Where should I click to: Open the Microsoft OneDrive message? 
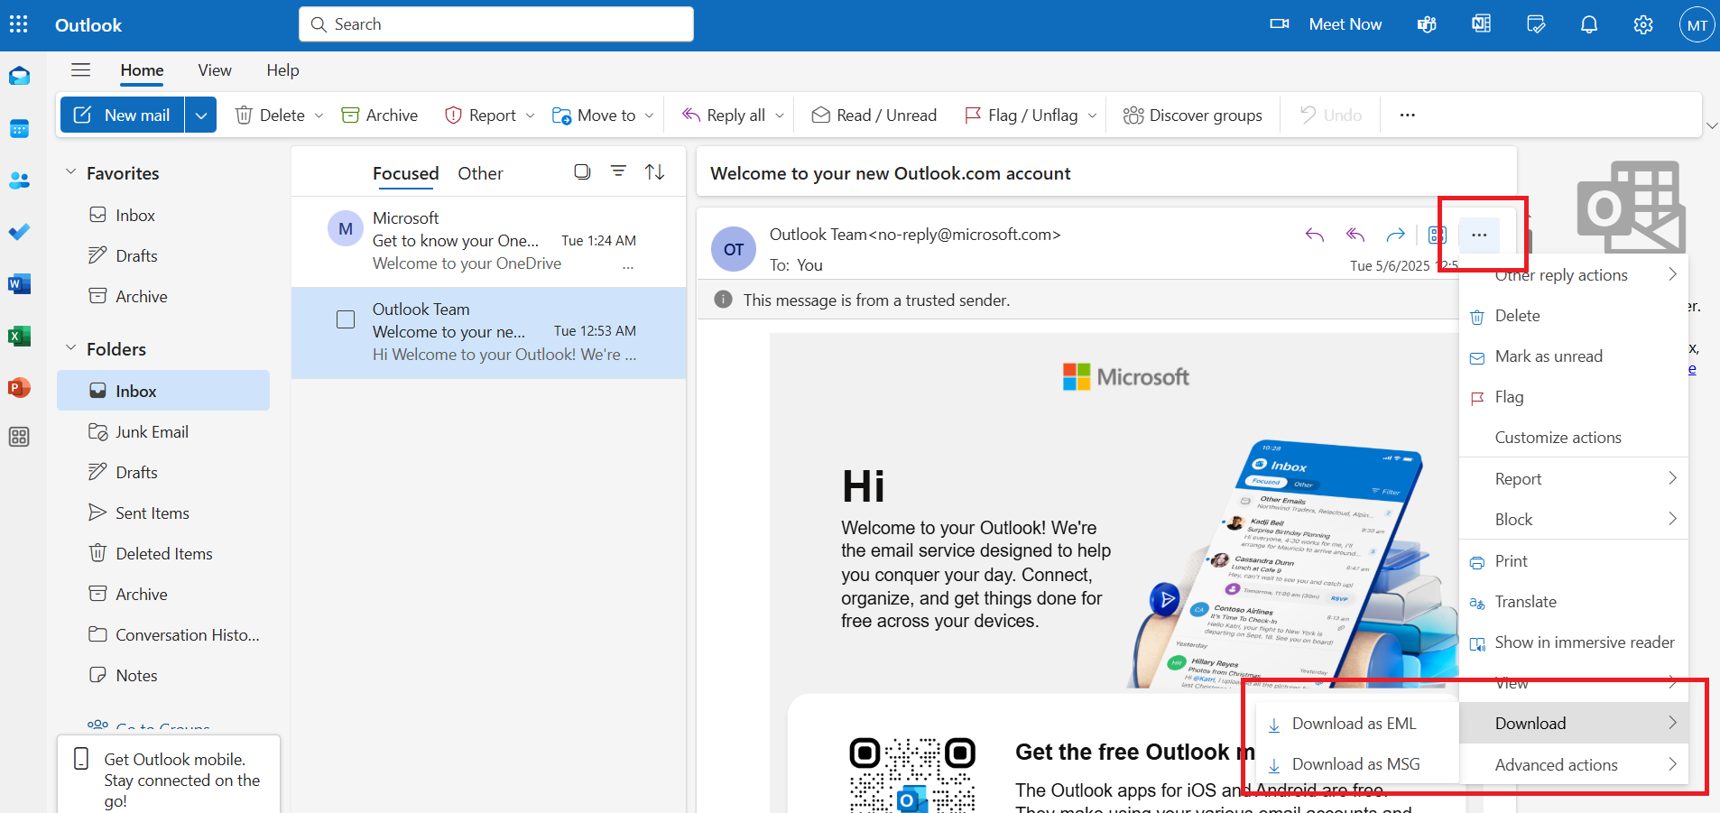(x=488, y=241)
